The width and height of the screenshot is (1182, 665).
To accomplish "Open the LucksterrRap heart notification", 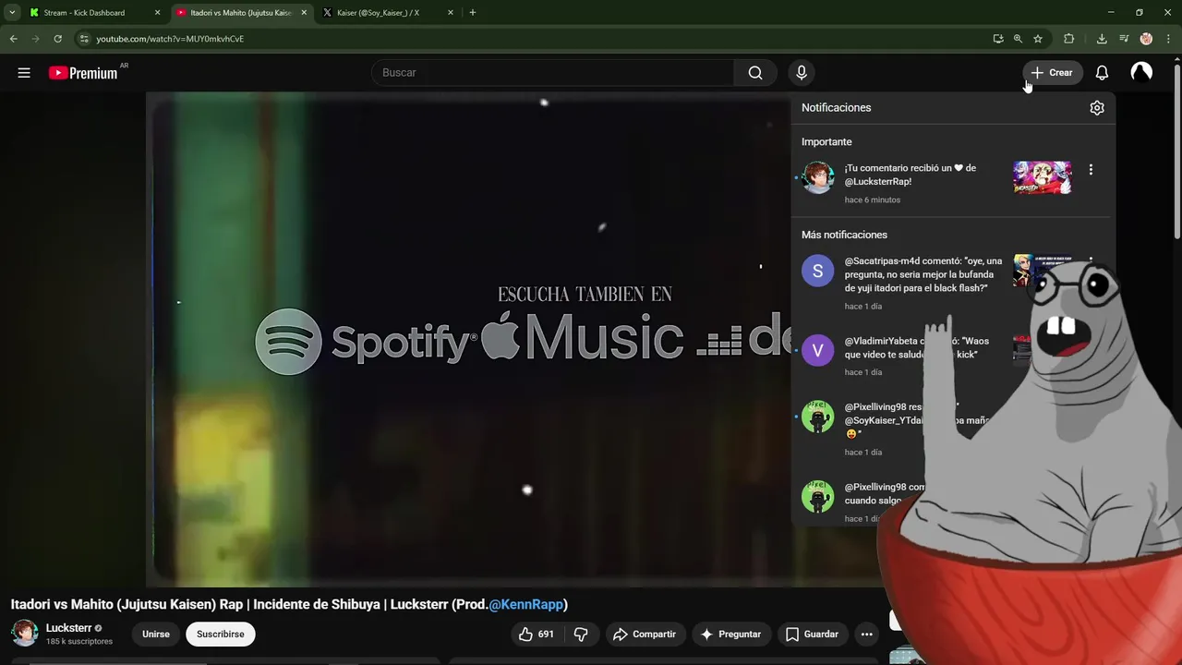I will click(951, 183).
